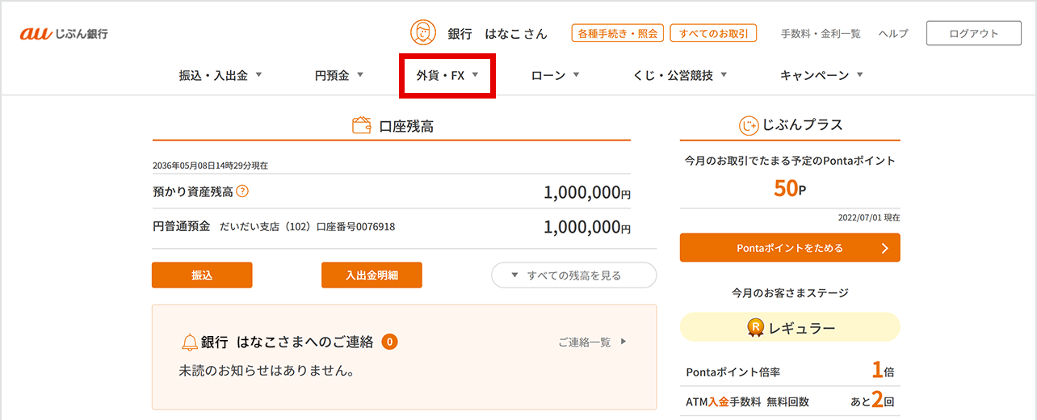Image resolution: width=1037 pixels, height=420 pixels.
Task: Expand すべての残高を見る
Action: point(573,275)
